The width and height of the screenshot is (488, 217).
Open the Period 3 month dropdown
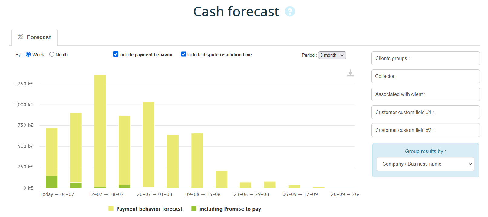[332, 55]
